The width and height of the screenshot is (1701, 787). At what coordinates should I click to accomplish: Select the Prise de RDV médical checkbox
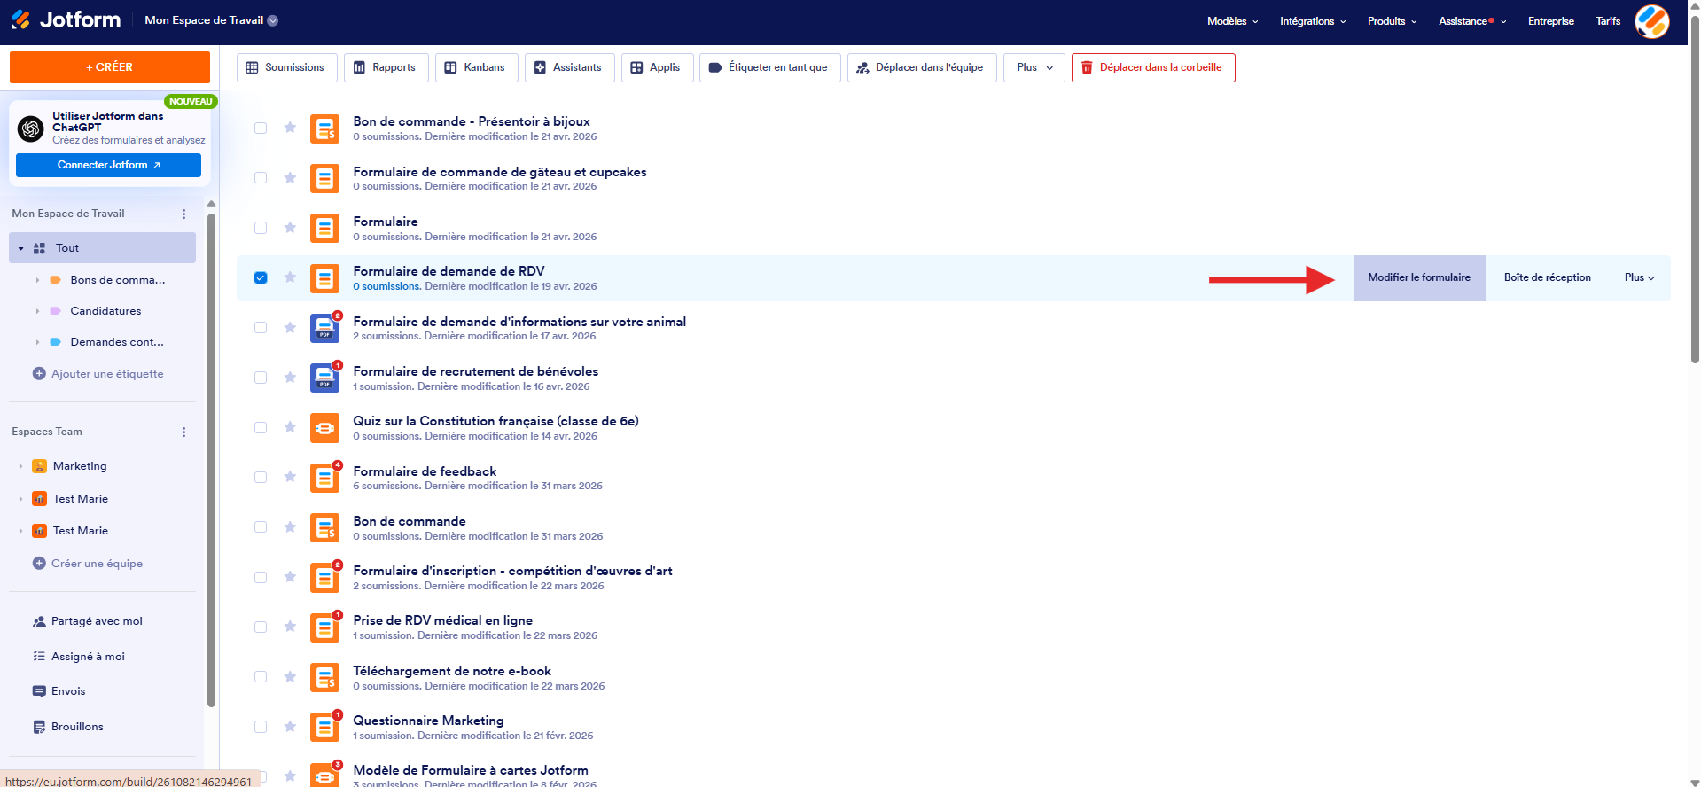[261, 627]
